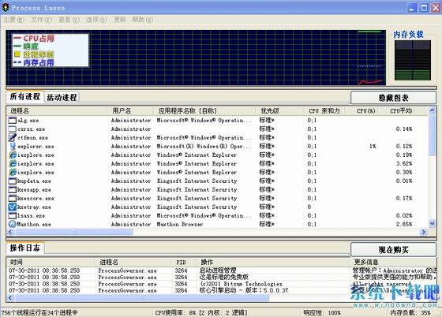Select the csrss.exe process name
Viewport: 442px width, 317px height.
[32, 129]
